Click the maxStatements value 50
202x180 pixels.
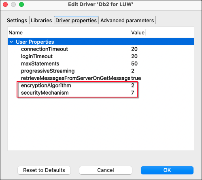pyautogui.click(x=134, y=64)
